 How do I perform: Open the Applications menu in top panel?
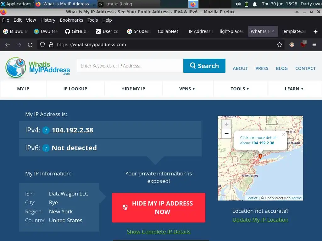coord(17,4)
